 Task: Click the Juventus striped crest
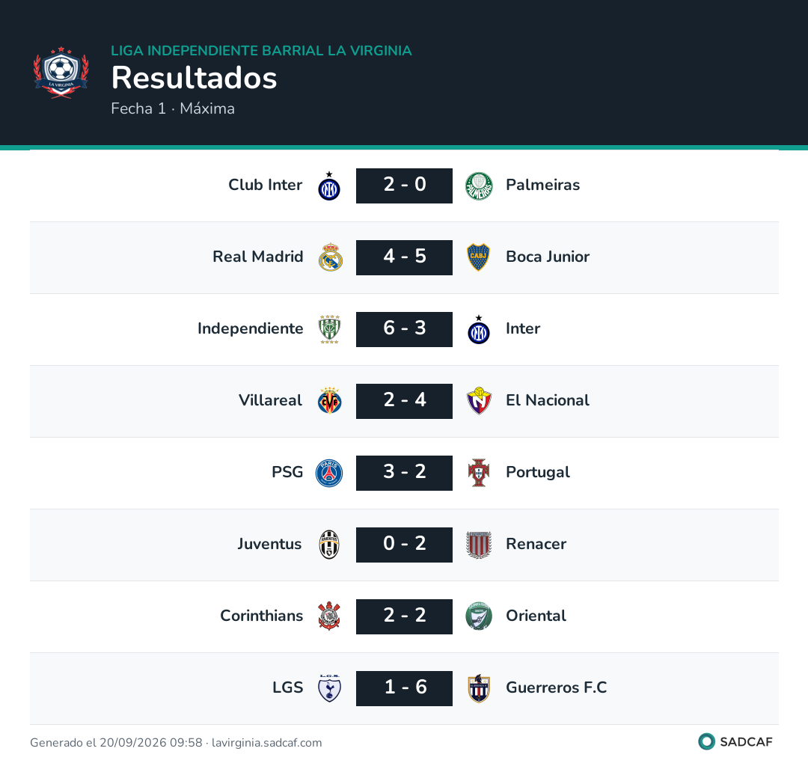pyautogui.click(x=329, y=545)
